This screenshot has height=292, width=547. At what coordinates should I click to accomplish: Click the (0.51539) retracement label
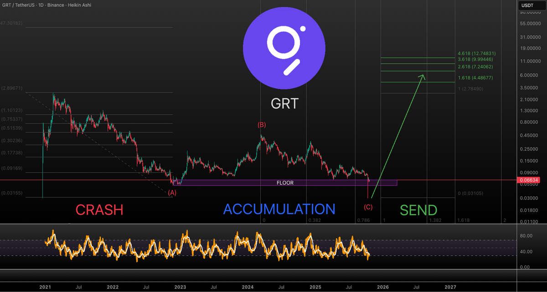11,129
